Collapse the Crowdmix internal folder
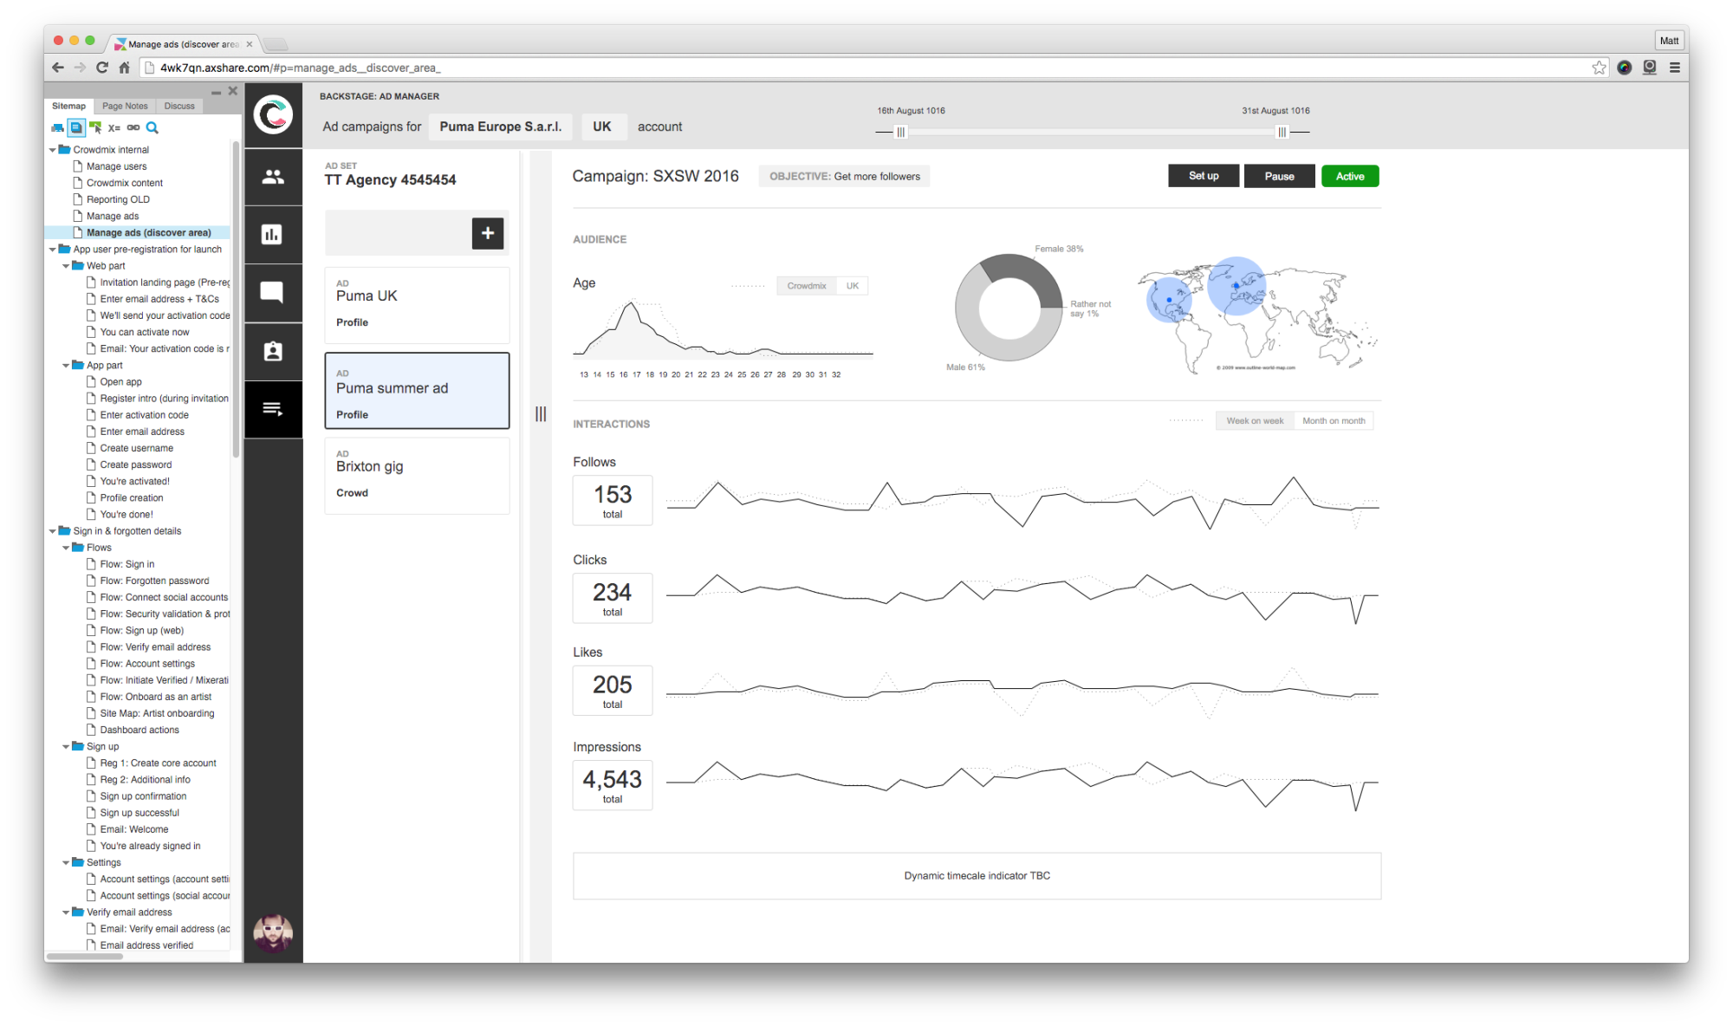Image resolution: width=1733 pixels, height=1026 pixels. point(53,150)
